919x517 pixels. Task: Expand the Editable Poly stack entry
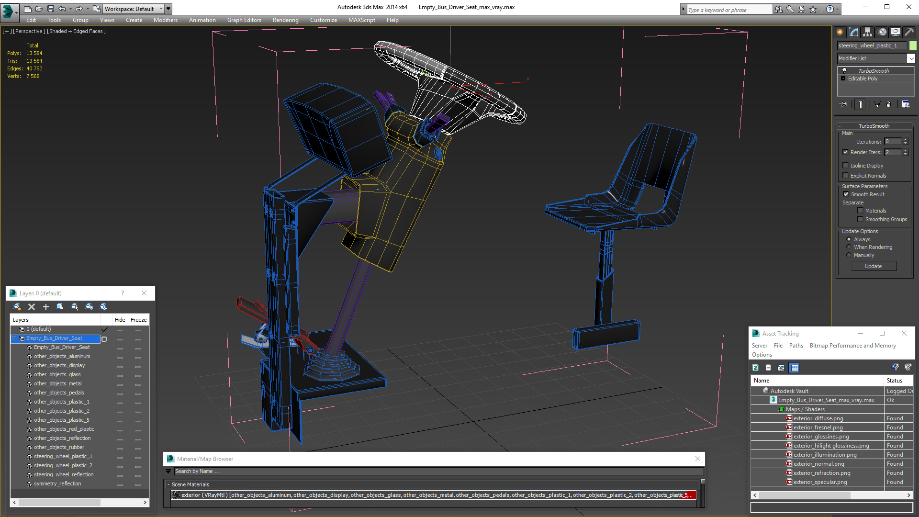point(843,79)
